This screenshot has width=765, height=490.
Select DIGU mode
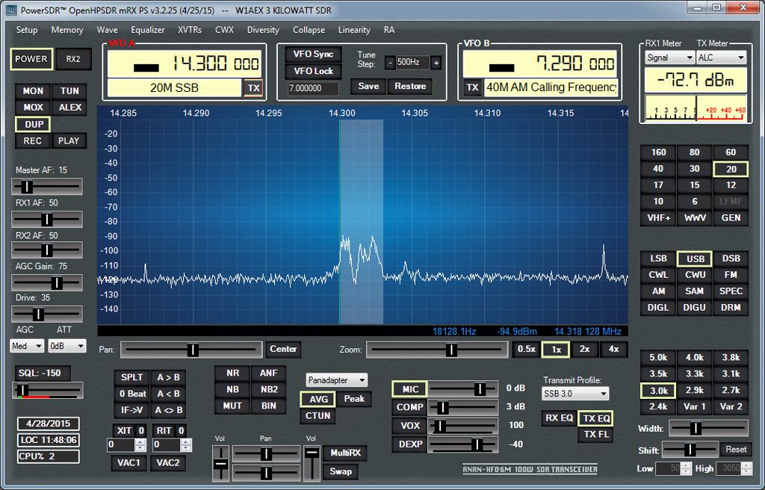pyautogui.click(x=694, y=308)
